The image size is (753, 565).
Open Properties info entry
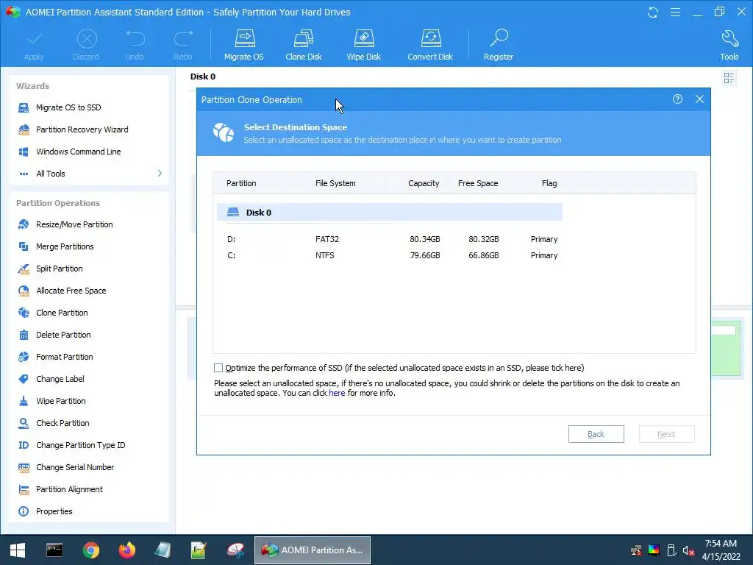coord(54,512)
